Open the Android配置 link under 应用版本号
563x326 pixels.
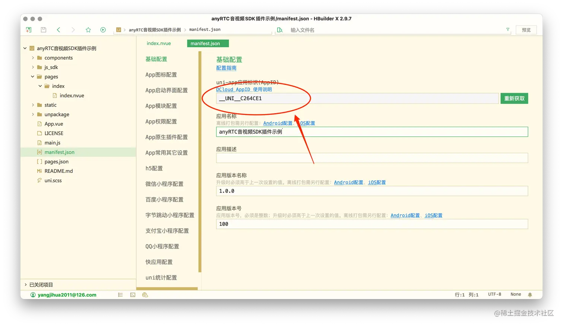(405, 215)
